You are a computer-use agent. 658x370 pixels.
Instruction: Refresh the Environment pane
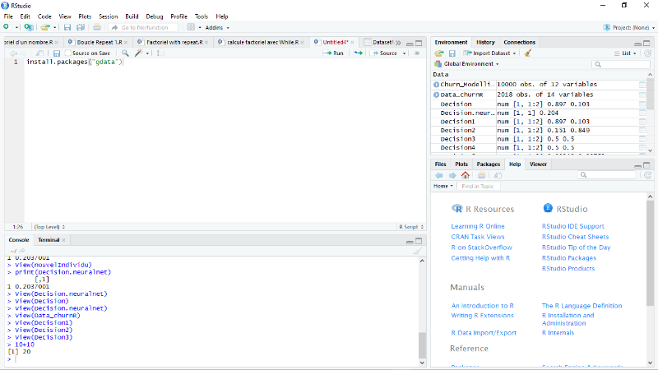click(x=647, y=53)
